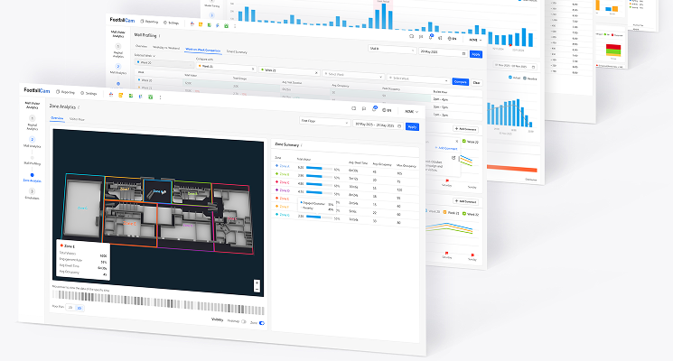This screenshot has height=361, width=673.
Task: Click the Compare button in Mall Profiling
Action: (x=460, y=82)
